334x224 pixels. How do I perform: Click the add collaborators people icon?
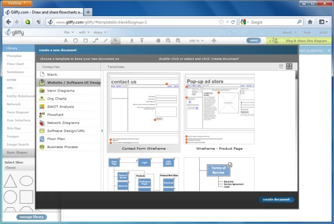pos(274,40)
